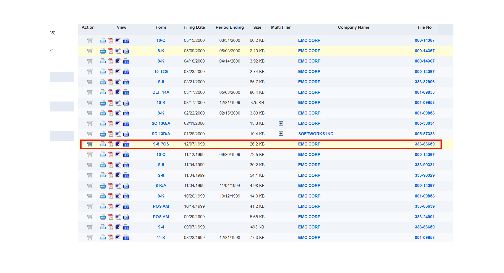The height and width of the screenshot is (273, 504).
Task: Open PDF of 10-Q filed 11/12/1999
Action: pyautogui.click(x=111, y=155)
